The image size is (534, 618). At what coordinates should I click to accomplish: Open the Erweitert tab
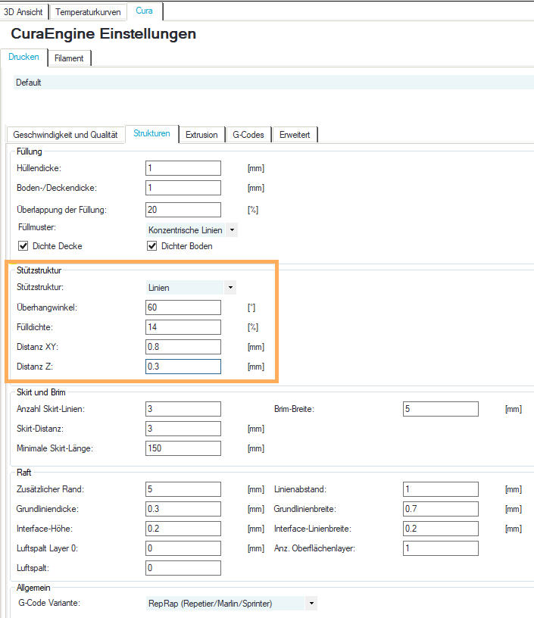click(x=295, y=135)
